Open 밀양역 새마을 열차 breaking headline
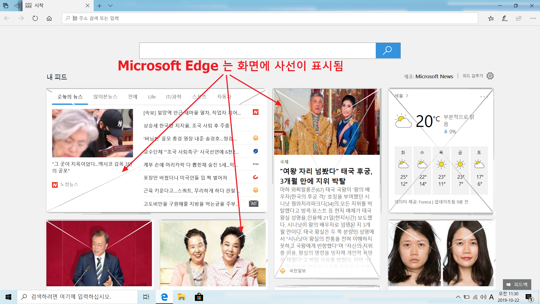The height and width of the screenshot is (304, 540). pos(192,113)
